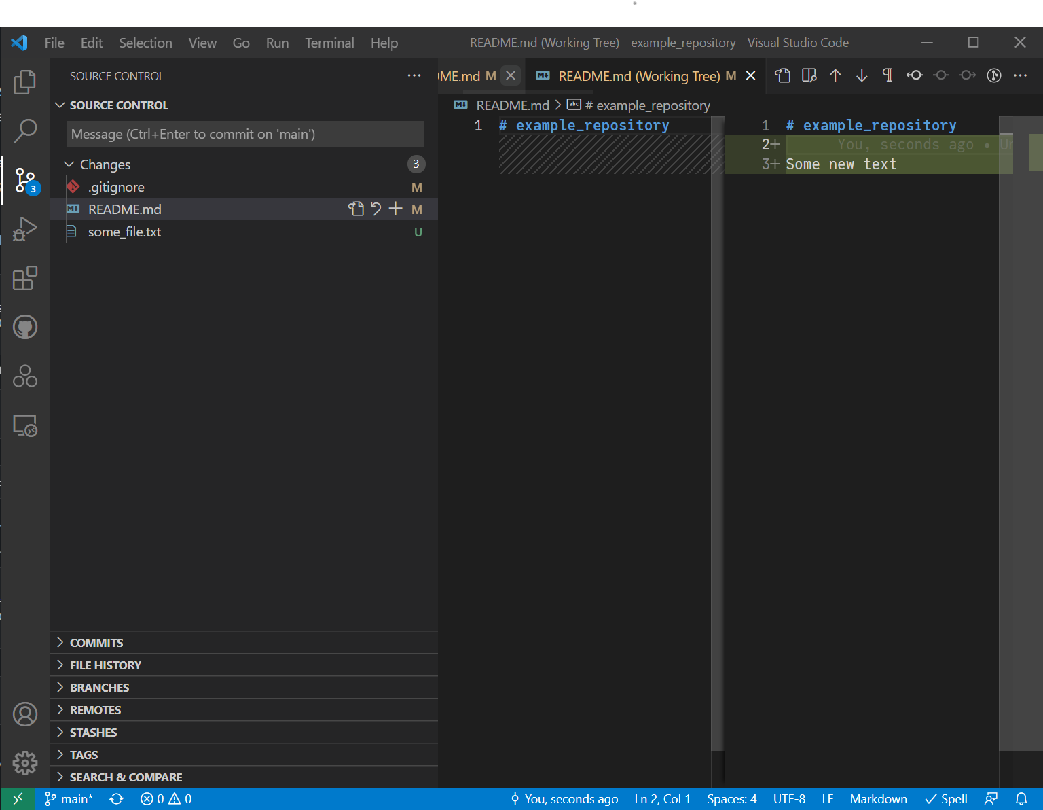This screenshot has width=1043, height=810.
Task: Toggle Spell checker in status bar
Action: tap(946, 799)
